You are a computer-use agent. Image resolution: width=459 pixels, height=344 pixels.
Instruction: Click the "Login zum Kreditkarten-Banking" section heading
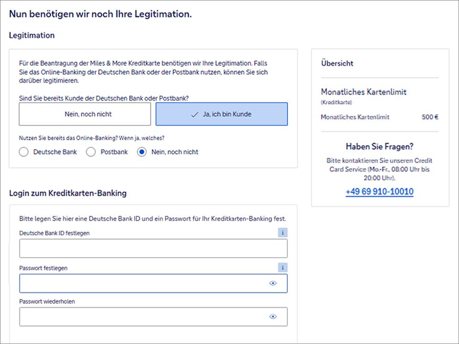tap(68, 193)
